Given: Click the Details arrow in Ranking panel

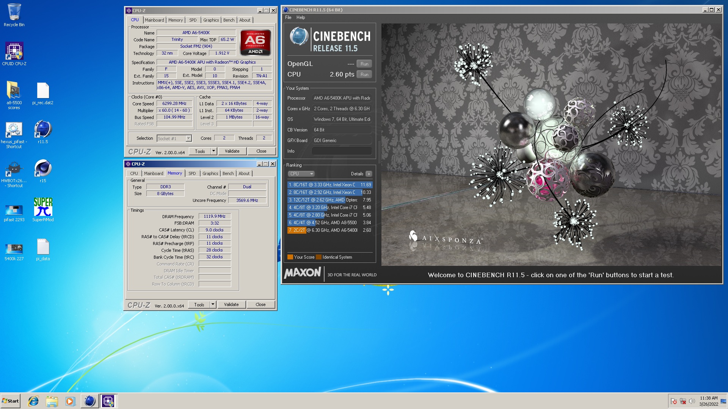Looking at the screenshot, I should (369, 174).
